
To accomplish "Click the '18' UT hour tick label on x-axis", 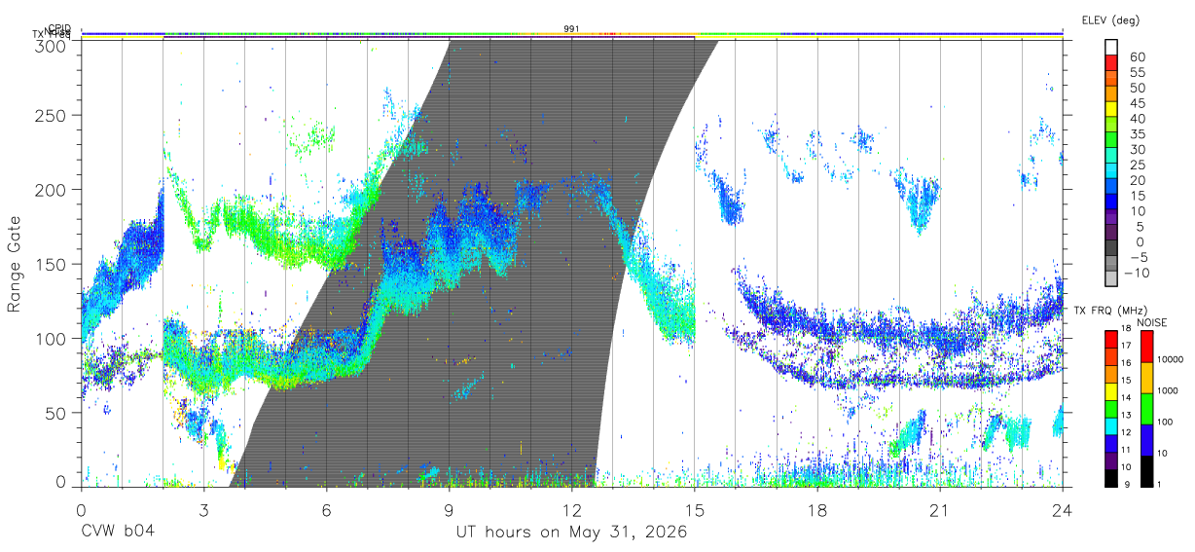I will point(817,509).
